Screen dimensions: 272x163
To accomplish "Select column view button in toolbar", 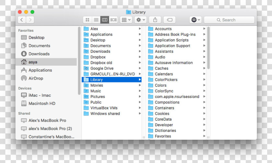I will click(x=105, y=20).
